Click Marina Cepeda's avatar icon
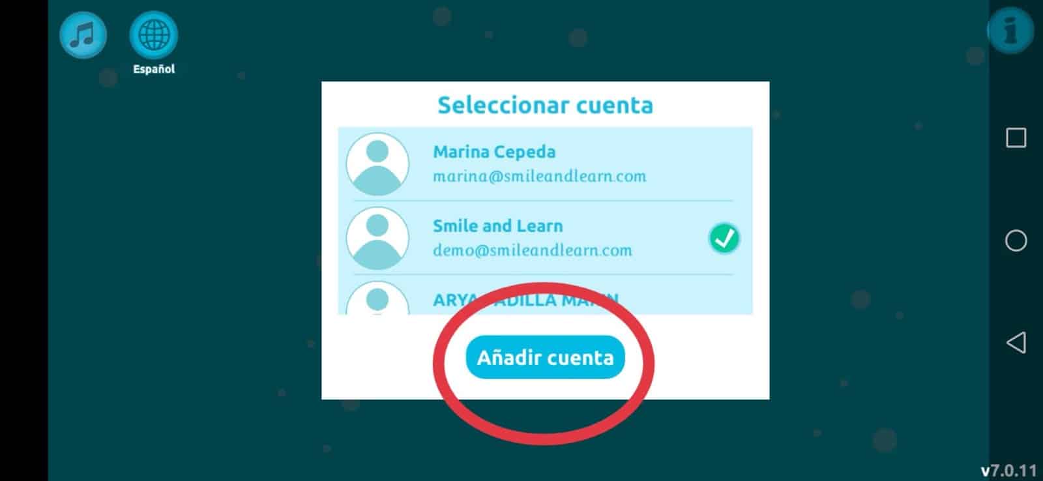 (x=377, y=164)
